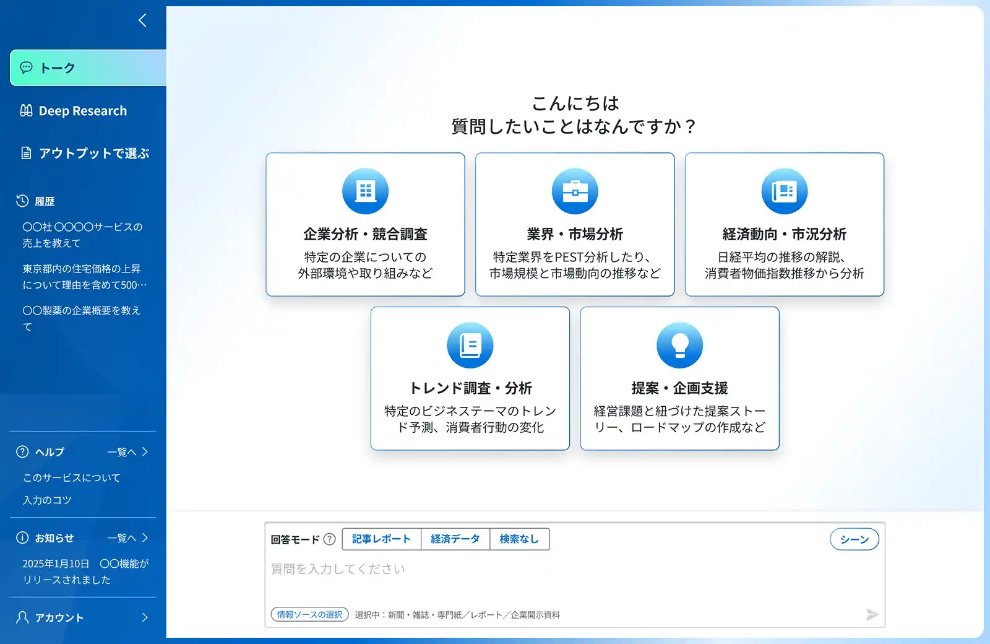Select 経済データ answer mode
990x644 pixels.
(455, 539)
